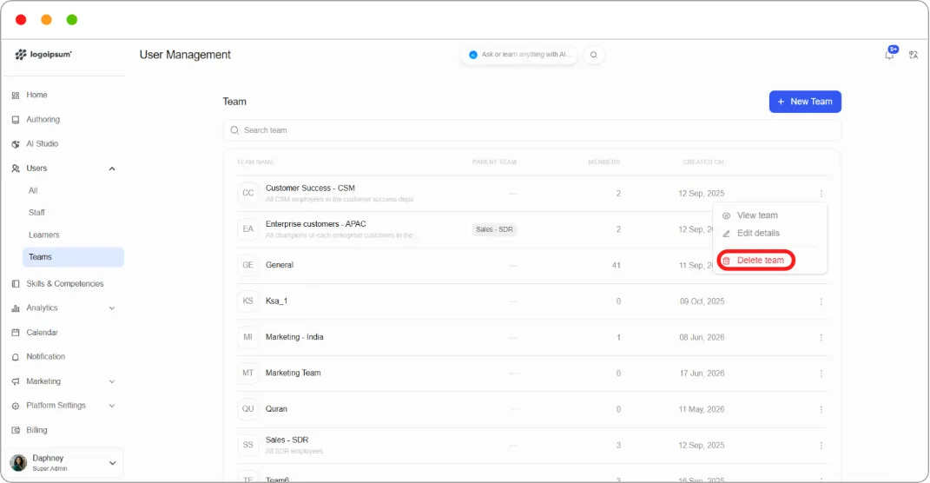The image size is (930, 483).
Task: Open more options for Marketing - India
Action: [x=821, y=338]
